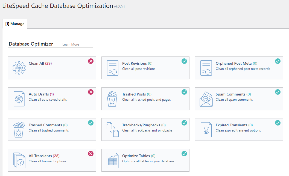Click the green check on Post Revisions

coord(184,61)
